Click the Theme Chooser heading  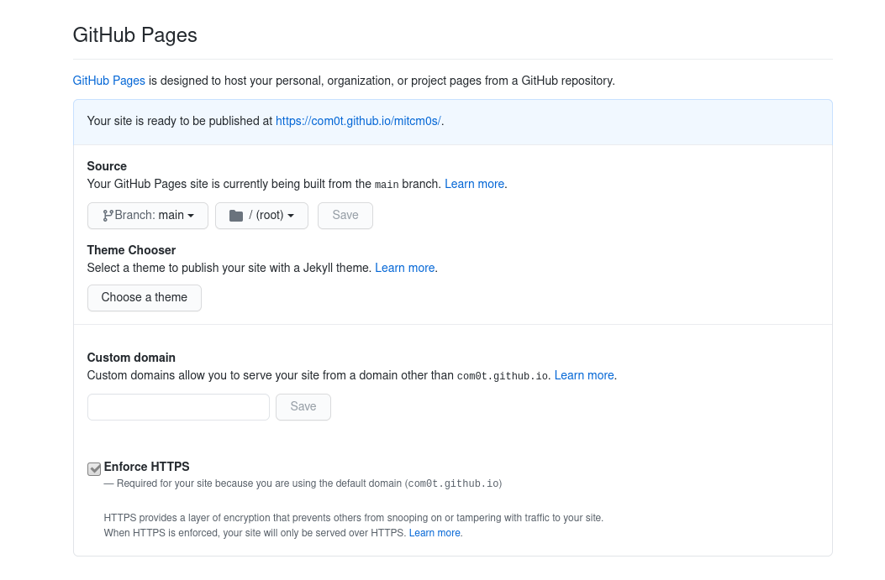click(x=131, y=250)
